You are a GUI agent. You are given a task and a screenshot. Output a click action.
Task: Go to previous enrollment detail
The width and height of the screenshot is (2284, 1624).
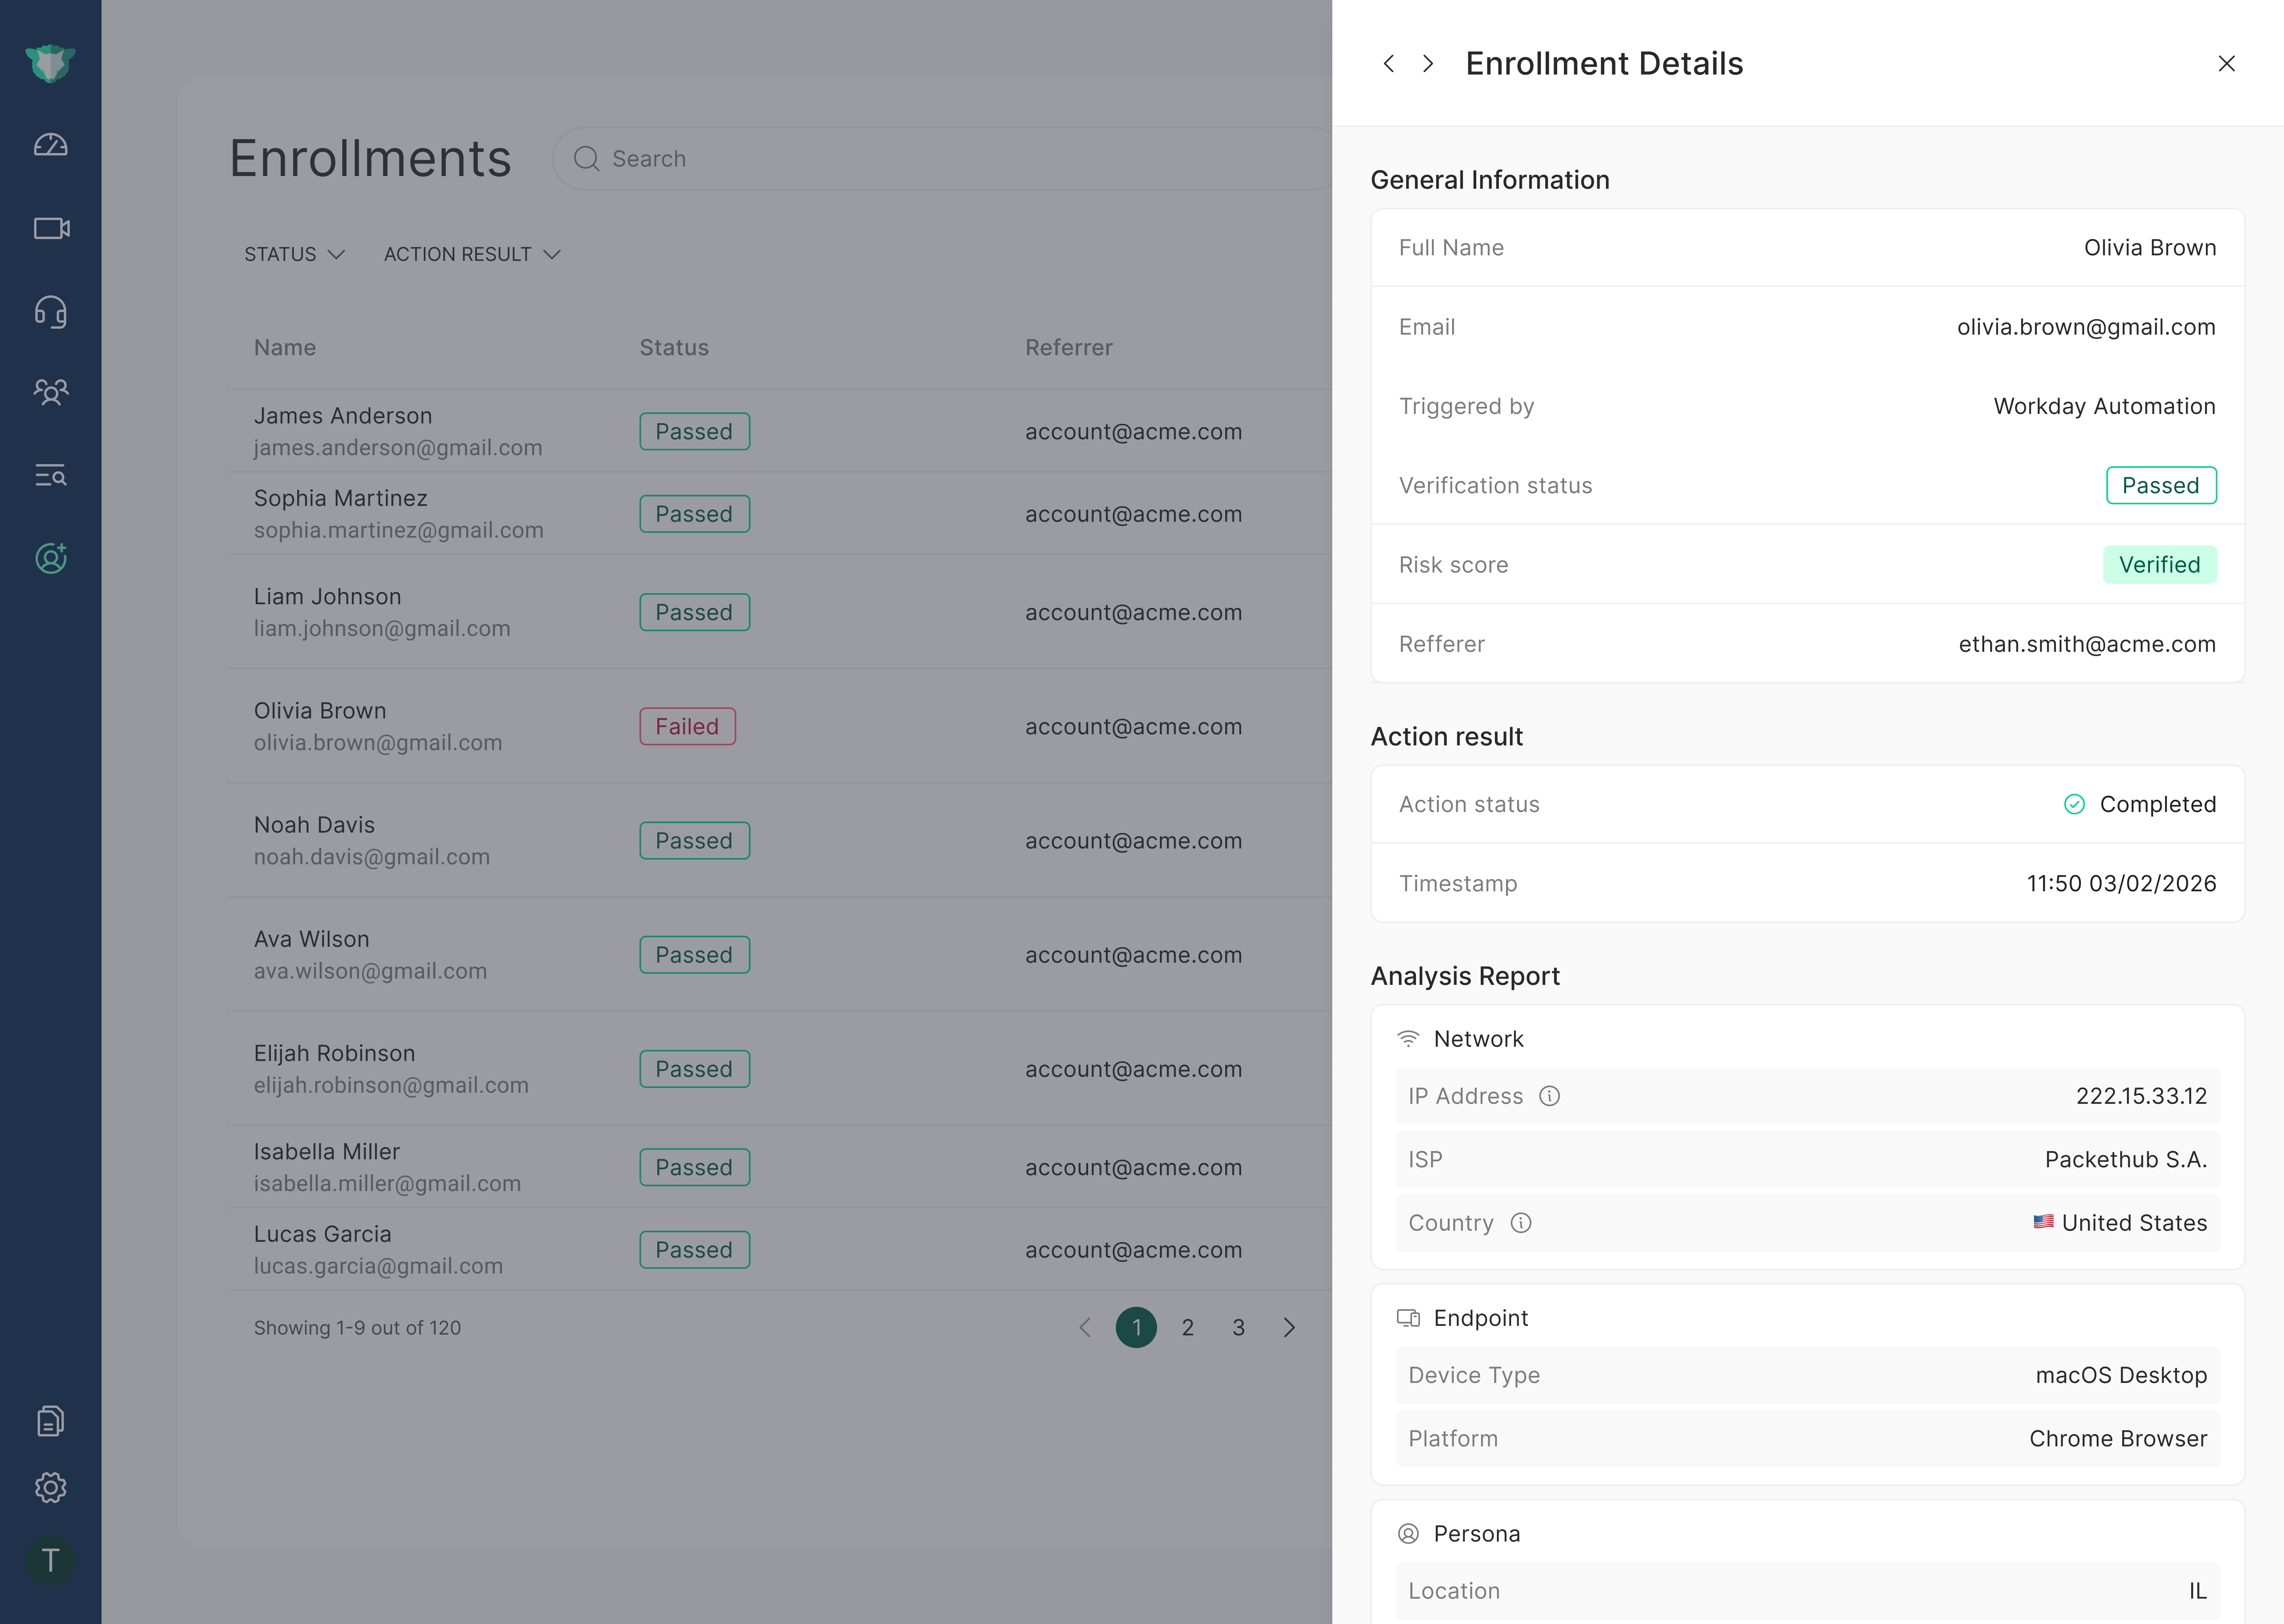(1389, 63)
